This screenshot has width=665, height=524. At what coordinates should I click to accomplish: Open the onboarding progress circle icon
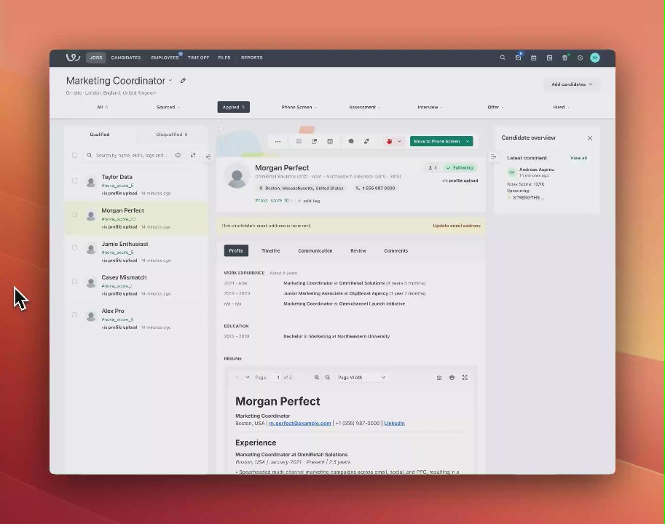581,57
